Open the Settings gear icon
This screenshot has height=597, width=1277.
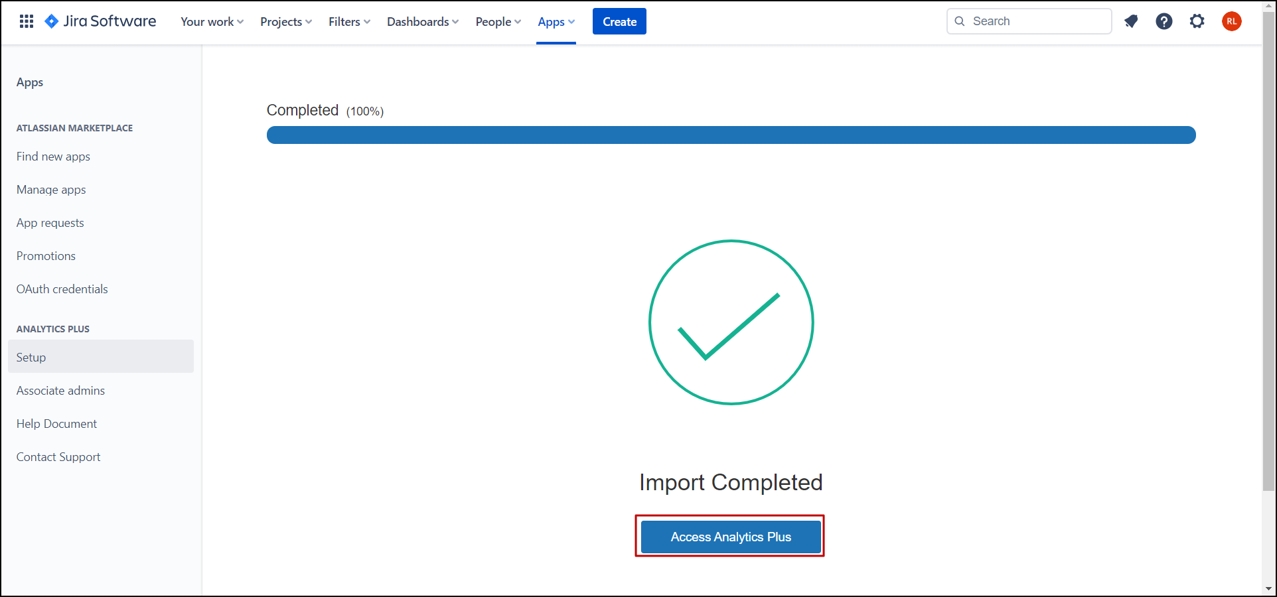pyautogui.click(x=1197, y=22)
